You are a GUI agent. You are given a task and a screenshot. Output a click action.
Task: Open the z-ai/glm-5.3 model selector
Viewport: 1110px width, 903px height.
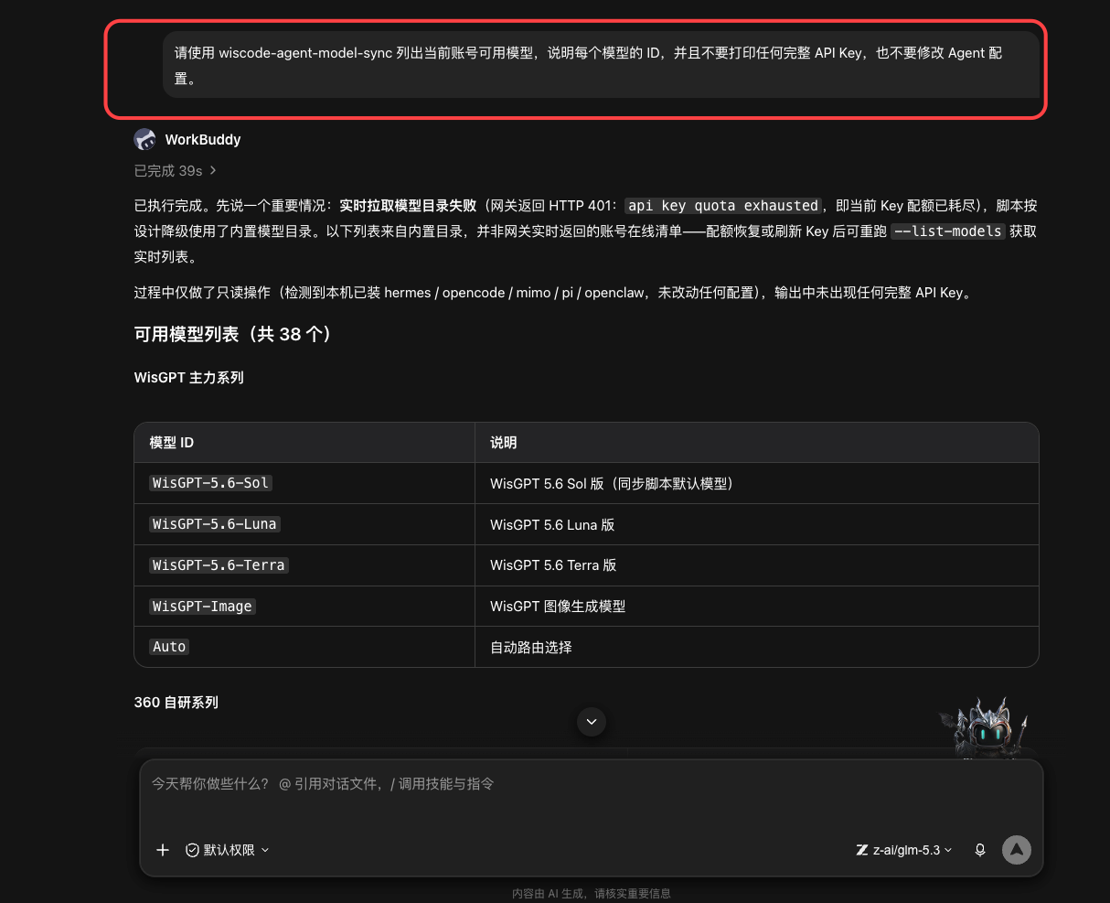pyautogui.click(x=903, y=850)
